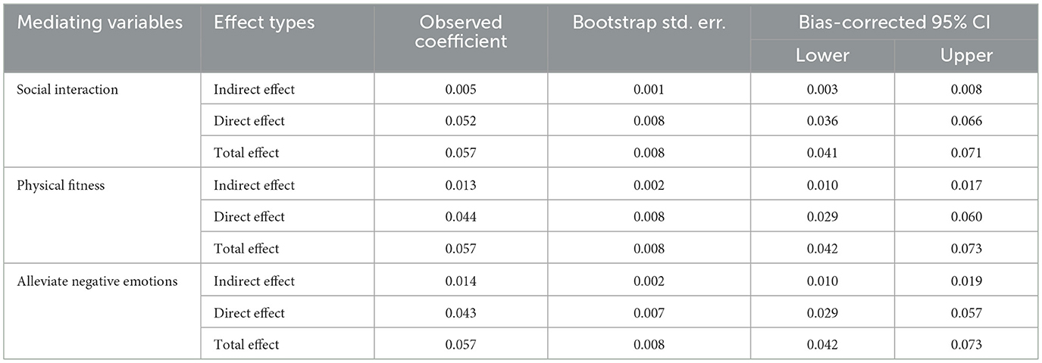Viewport: 1042px width, 363px height.
Task: Select the Observed coefficient header cell
Action: tap(461, 32)
